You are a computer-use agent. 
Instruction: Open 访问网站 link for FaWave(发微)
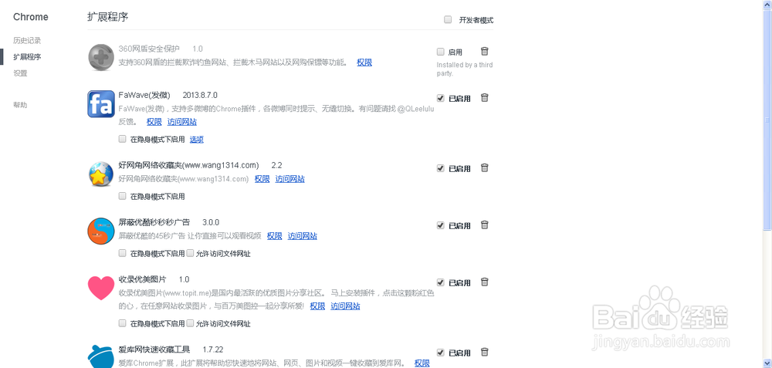181,122
